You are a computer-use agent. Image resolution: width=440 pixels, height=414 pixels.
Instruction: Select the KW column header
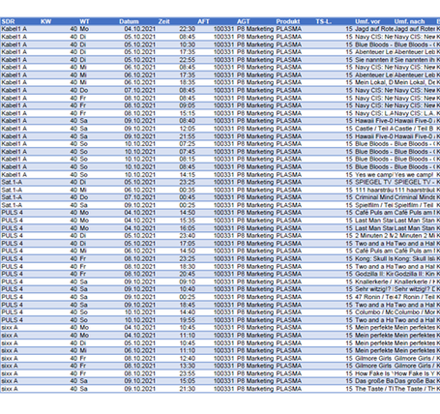(x=45, y=21)
